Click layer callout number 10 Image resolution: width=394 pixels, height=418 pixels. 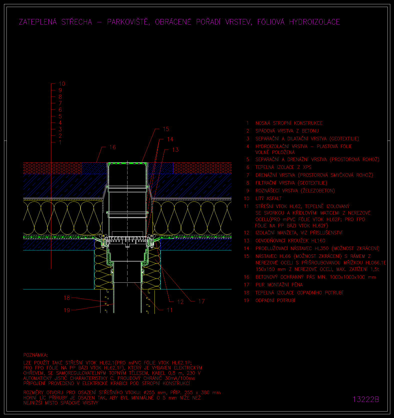pos(62,84)
